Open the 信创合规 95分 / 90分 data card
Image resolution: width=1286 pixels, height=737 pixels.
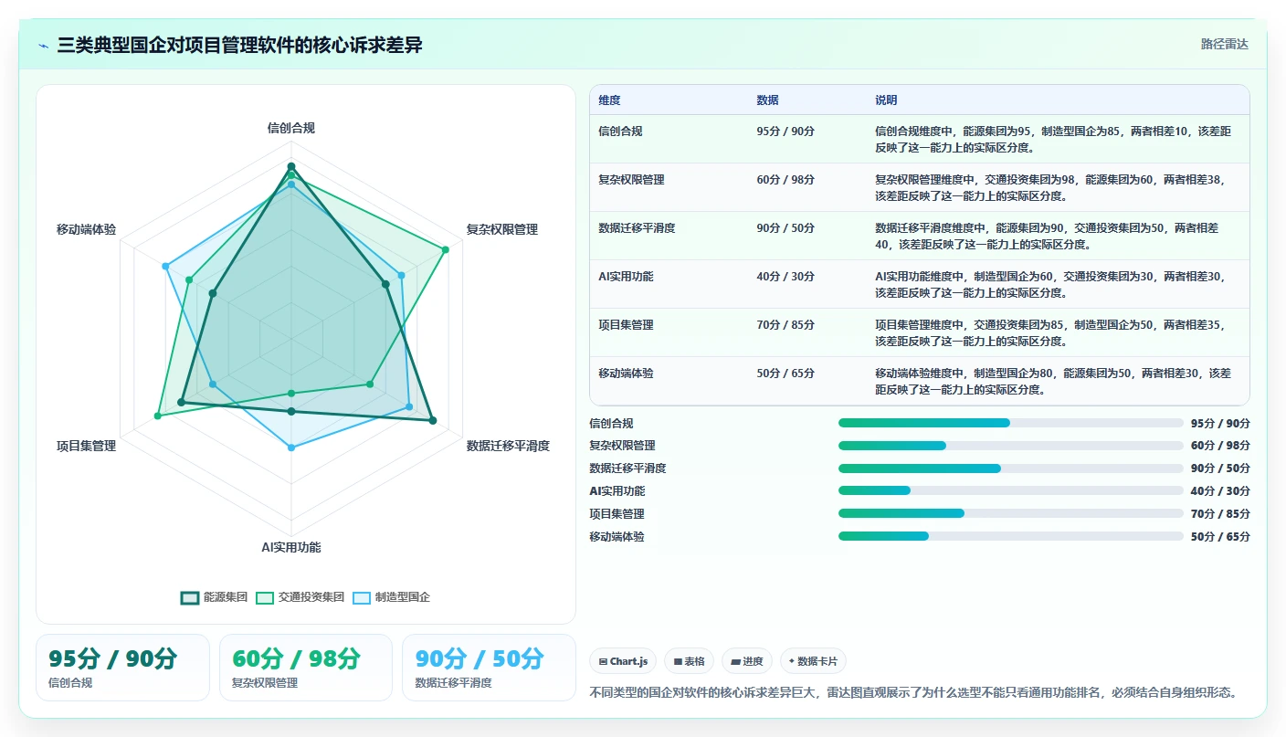click(122, 668)
